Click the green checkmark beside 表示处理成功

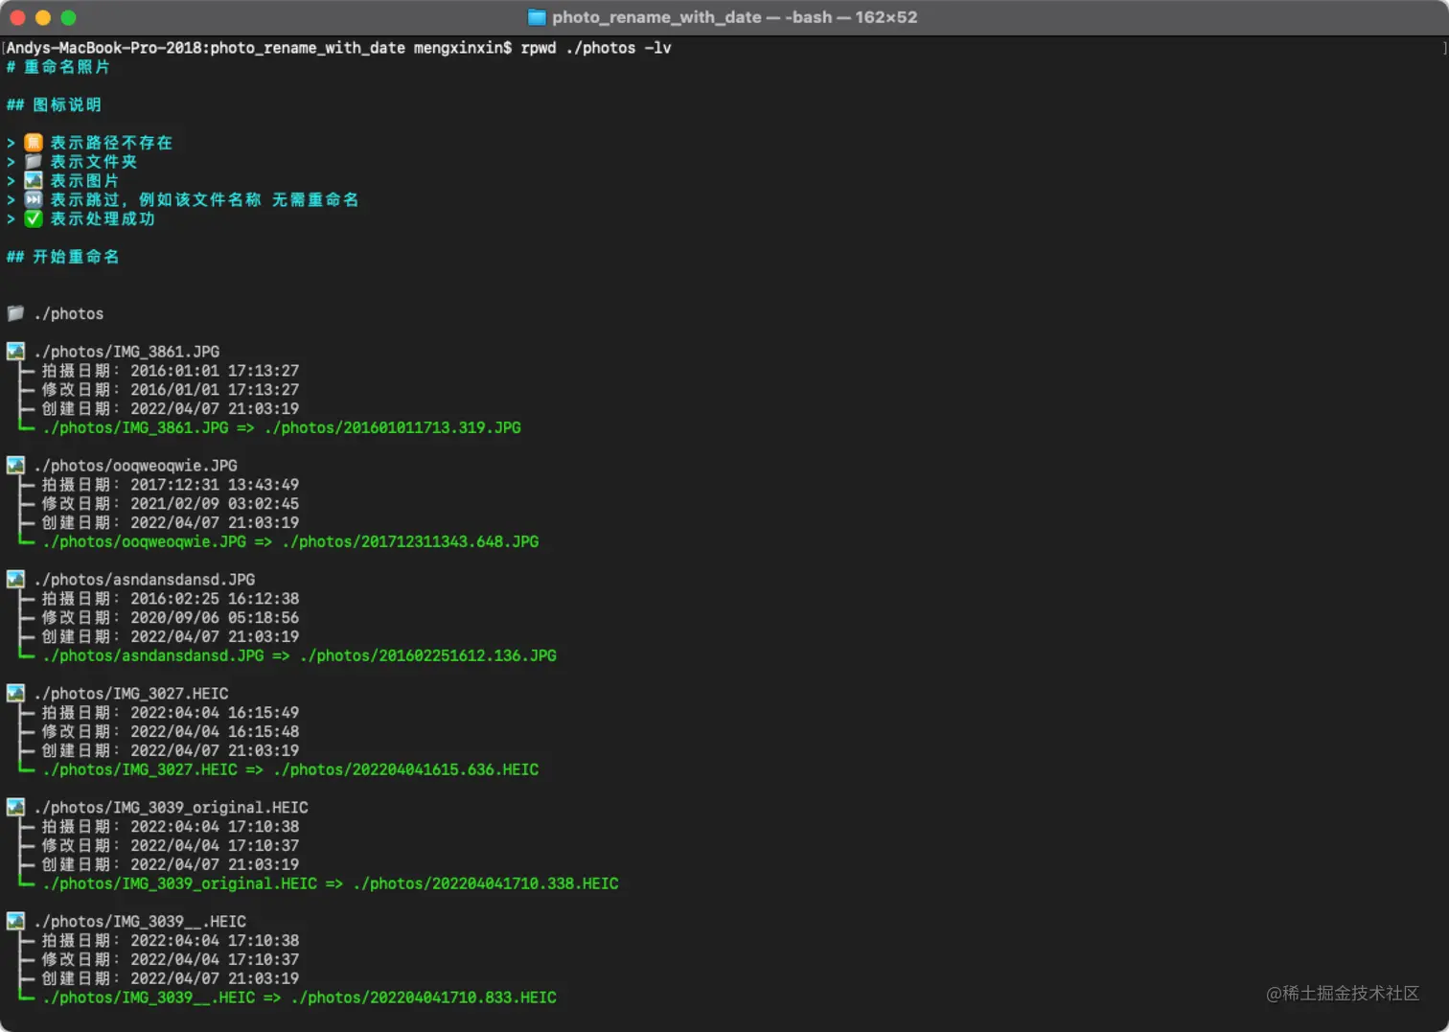click(34, 218)
